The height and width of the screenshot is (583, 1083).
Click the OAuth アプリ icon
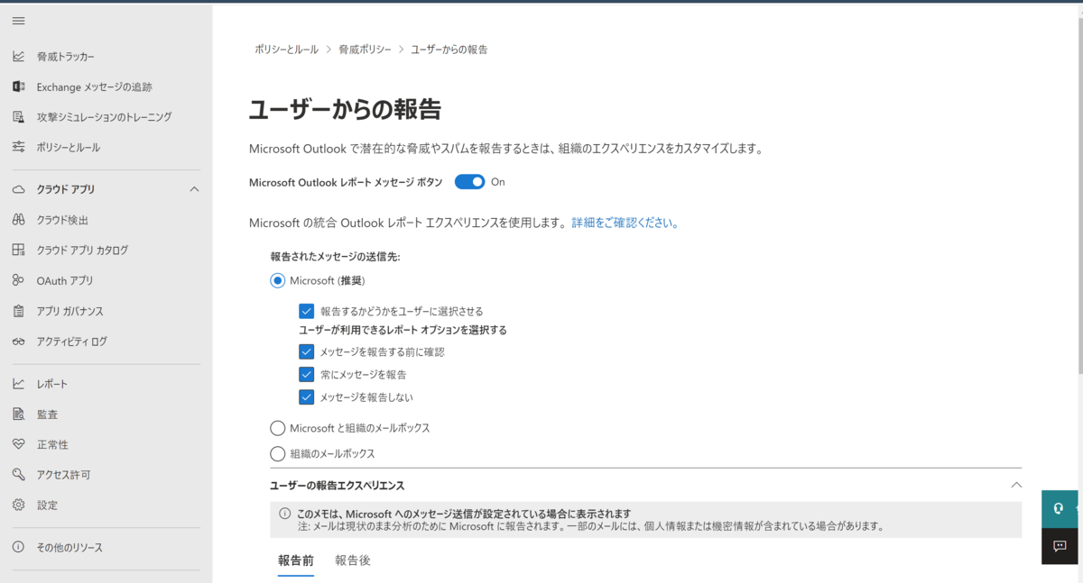point(18,280)
